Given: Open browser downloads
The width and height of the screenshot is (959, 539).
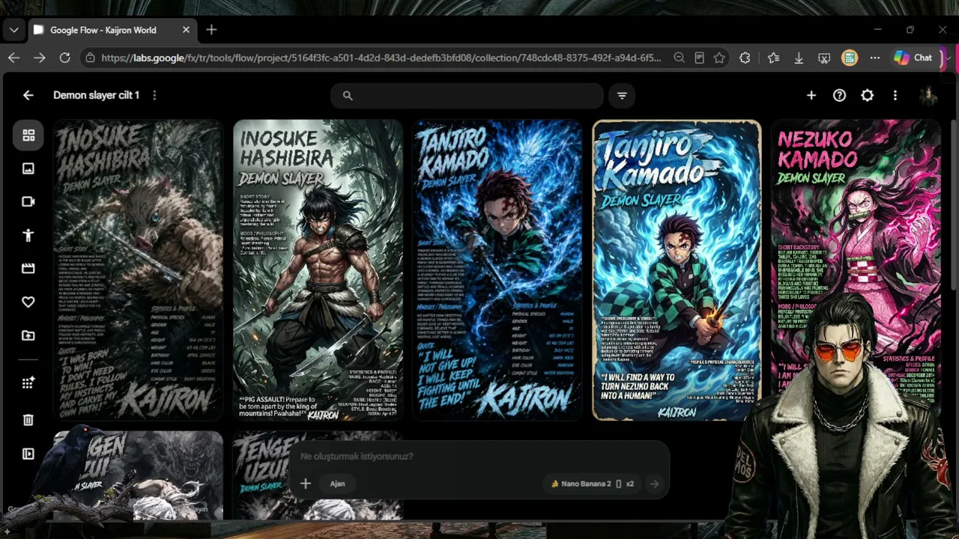Looking at the screenshot, I should coord(799,58).
